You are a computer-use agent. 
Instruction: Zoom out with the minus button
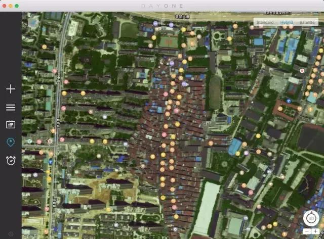pyautogui.click(x=307, y=231)
